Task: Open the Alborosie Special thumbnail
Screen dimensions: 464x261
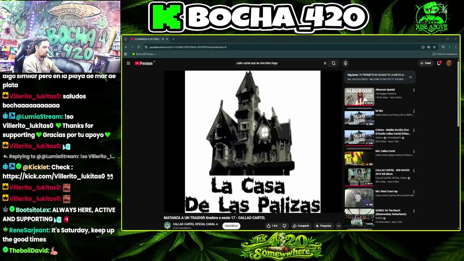Action: click(359, 97)
